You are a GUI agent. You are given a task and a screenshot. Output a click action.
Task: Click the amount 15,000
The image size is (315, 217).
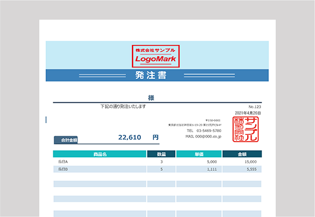[250, 162]
